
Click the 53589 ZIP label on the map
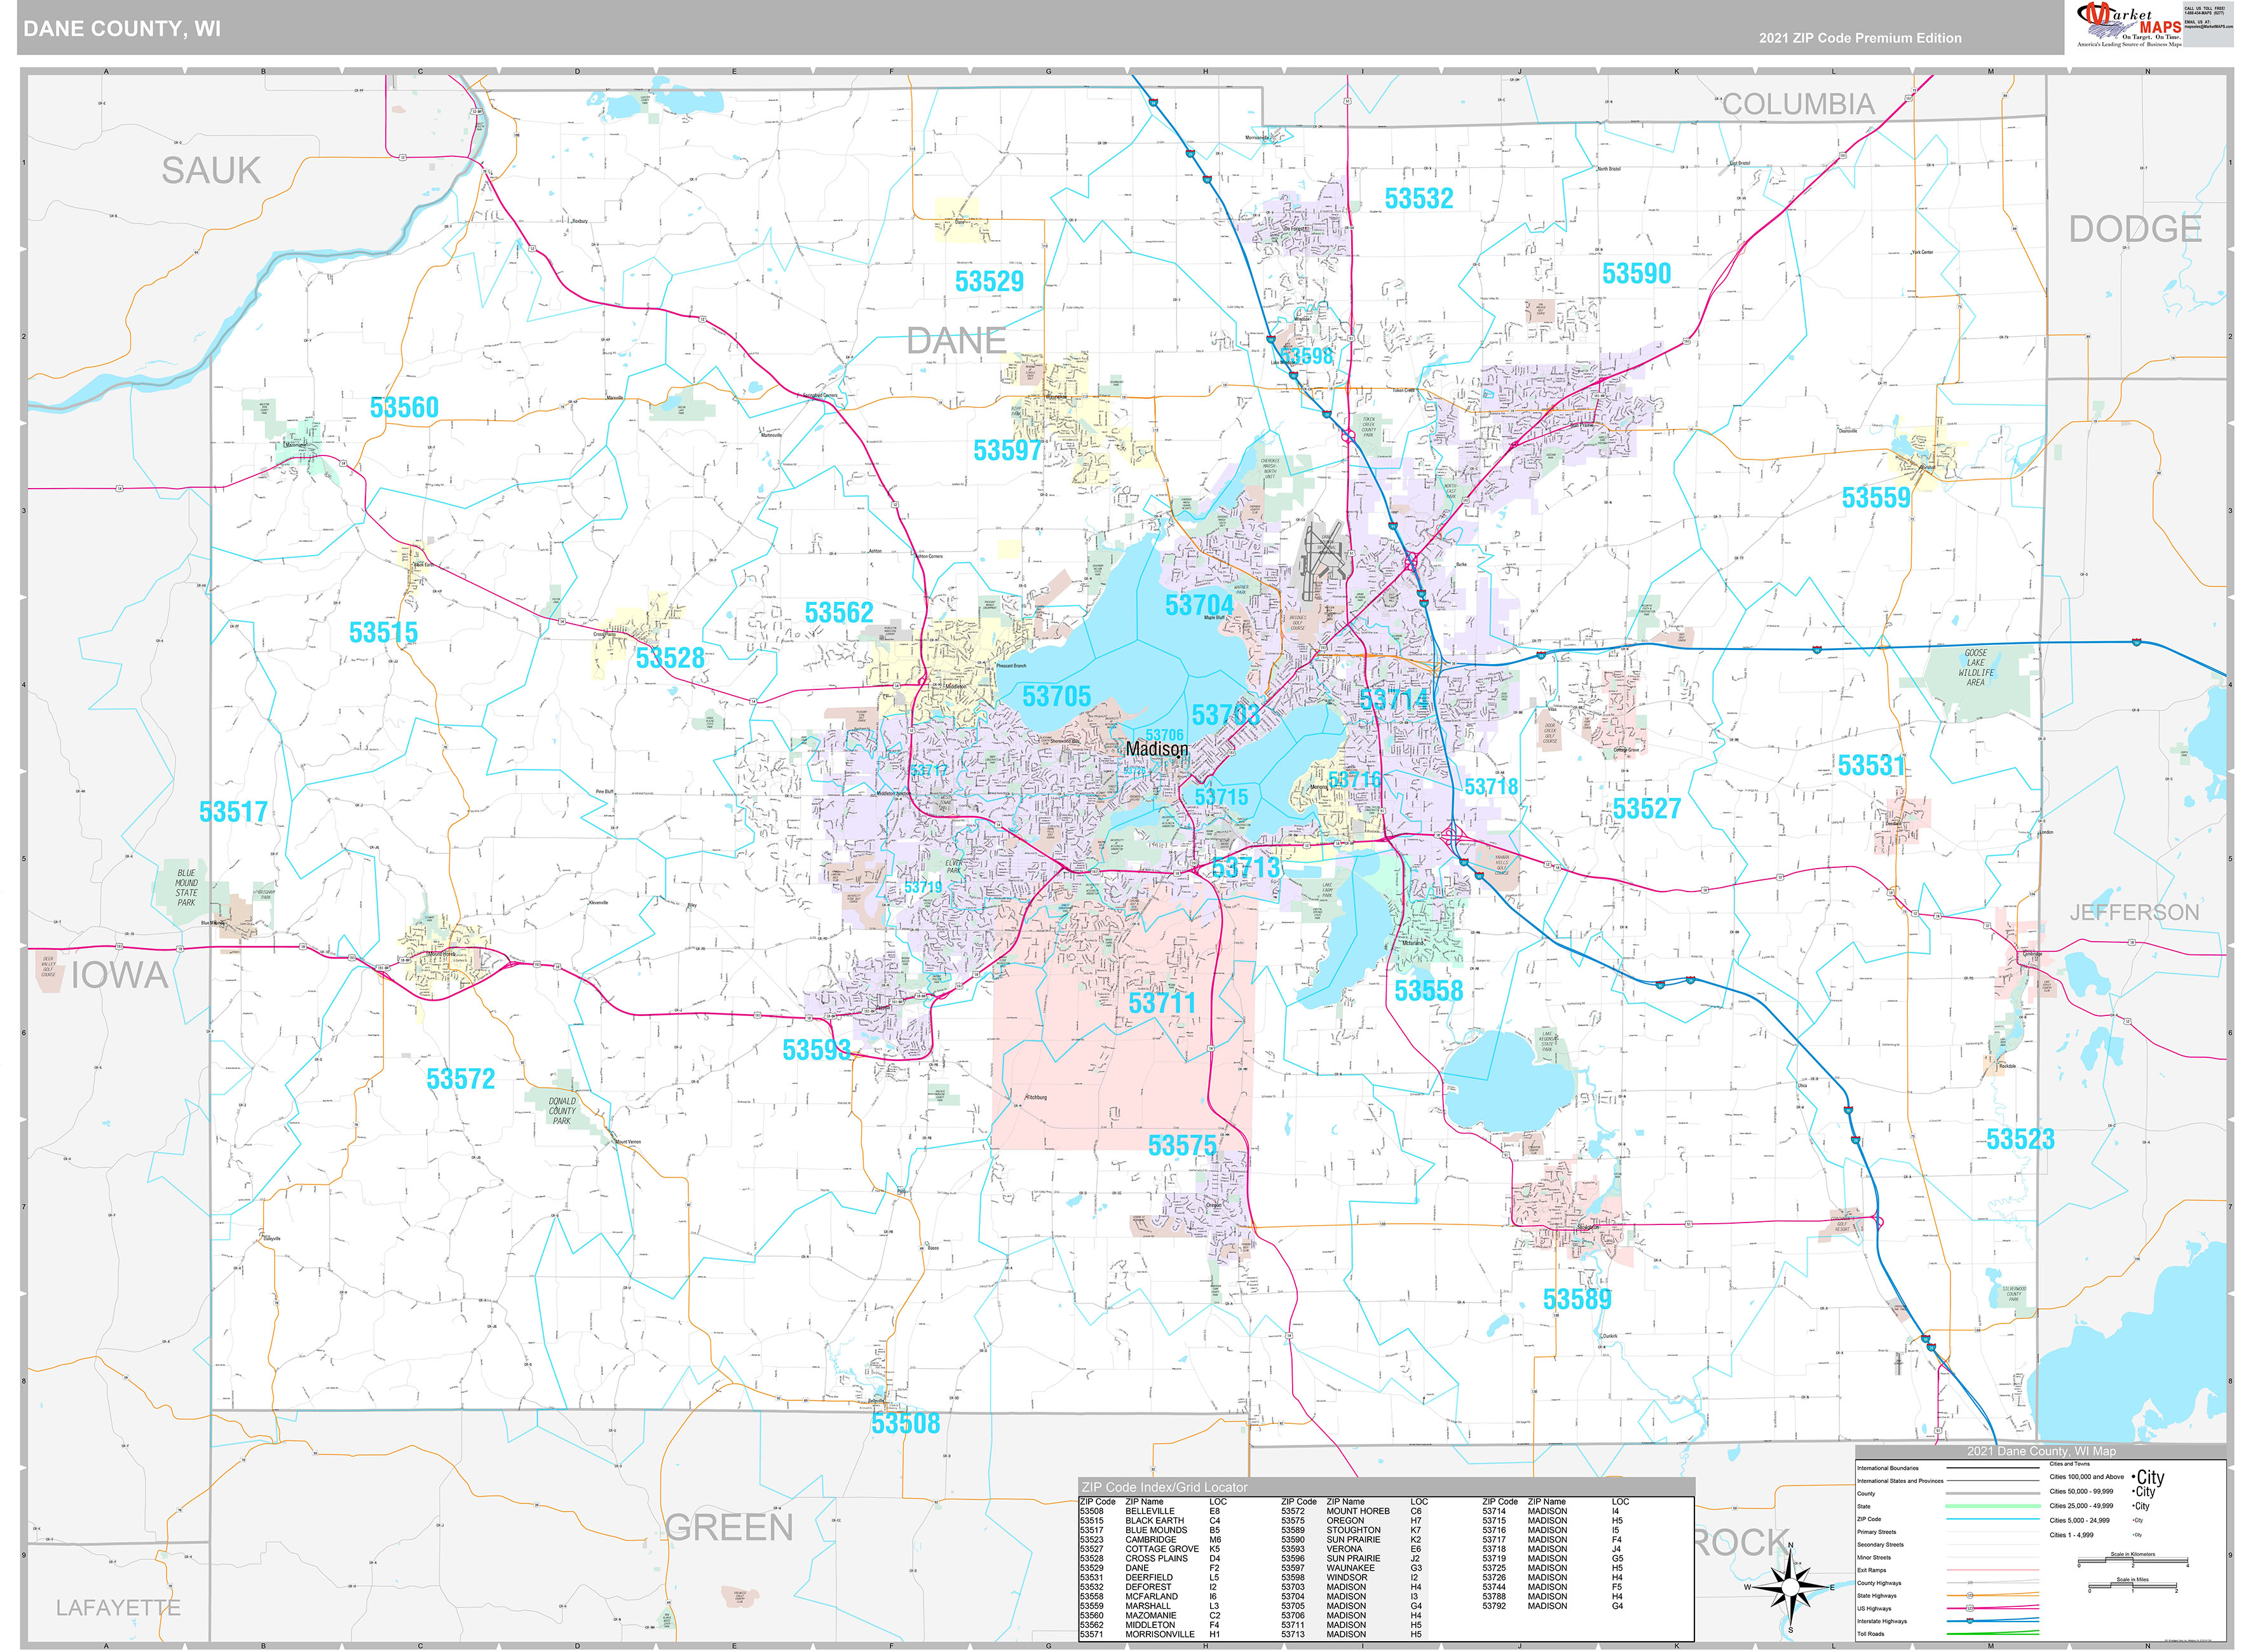point(1577,1300)
